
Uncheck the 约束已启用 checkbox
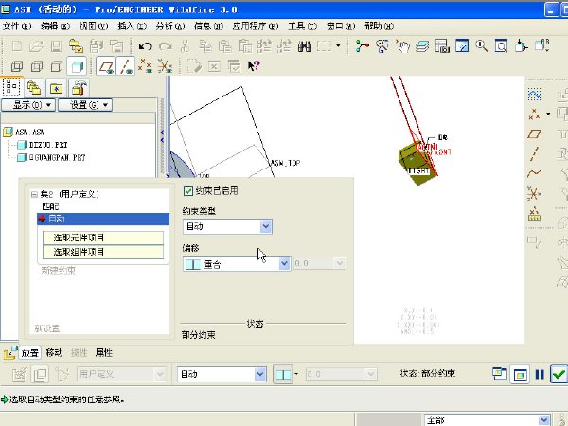pyautogui.click(x=188, y=191)
